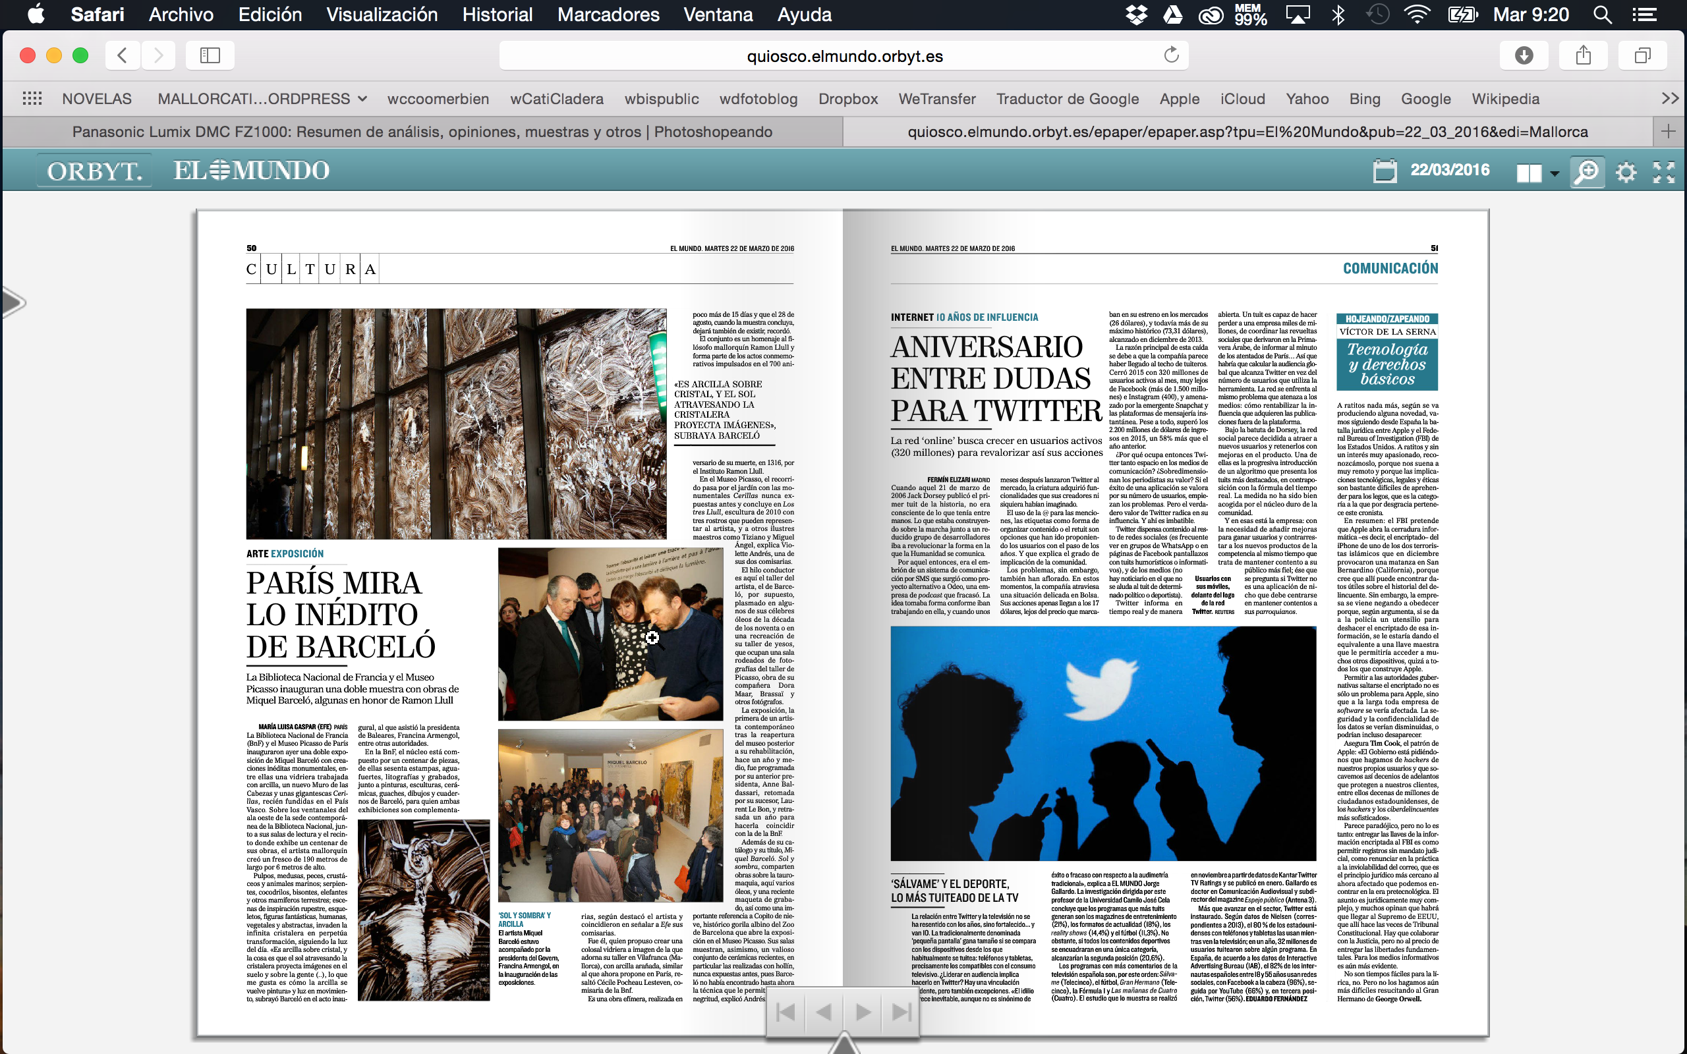Jump to the last page button
The height and width of the screenshot is (1054, 1687).
click(901, 1011)
